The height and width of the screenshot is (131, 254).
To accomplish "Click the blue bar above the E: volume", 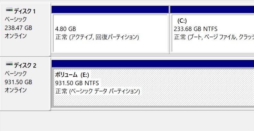I will 153,63.
